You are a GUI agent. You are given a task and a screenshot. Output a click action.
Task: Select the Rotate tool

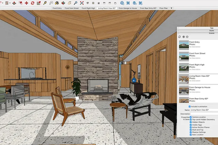coord(33,3)
